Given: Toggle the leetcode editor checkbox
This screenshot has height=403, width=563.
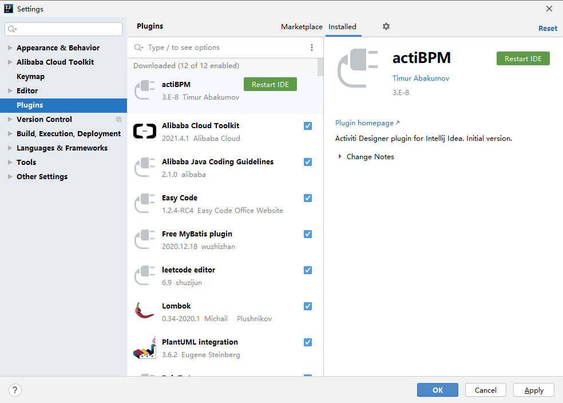Looking at the screenshot, I should coord(308,270).
